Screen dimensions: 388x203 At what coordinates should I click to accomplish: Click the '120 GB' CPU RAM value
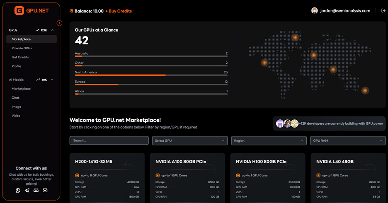(215, 196)
